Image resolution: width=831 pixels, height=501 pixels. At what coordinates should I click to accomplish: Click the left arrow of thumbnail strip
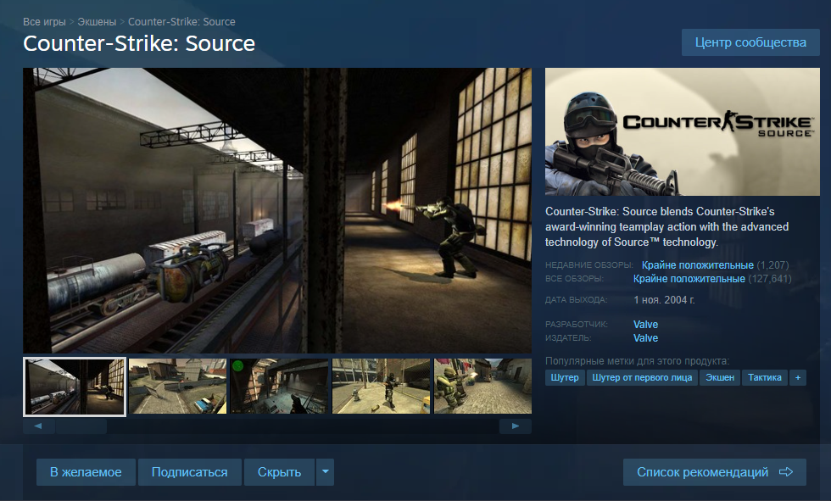pos(39,426)
